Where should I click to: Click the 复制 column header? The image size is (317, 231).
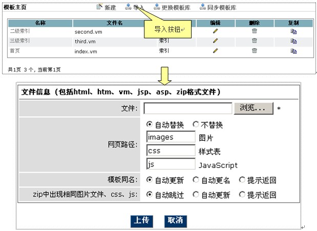tap(293, 23)
